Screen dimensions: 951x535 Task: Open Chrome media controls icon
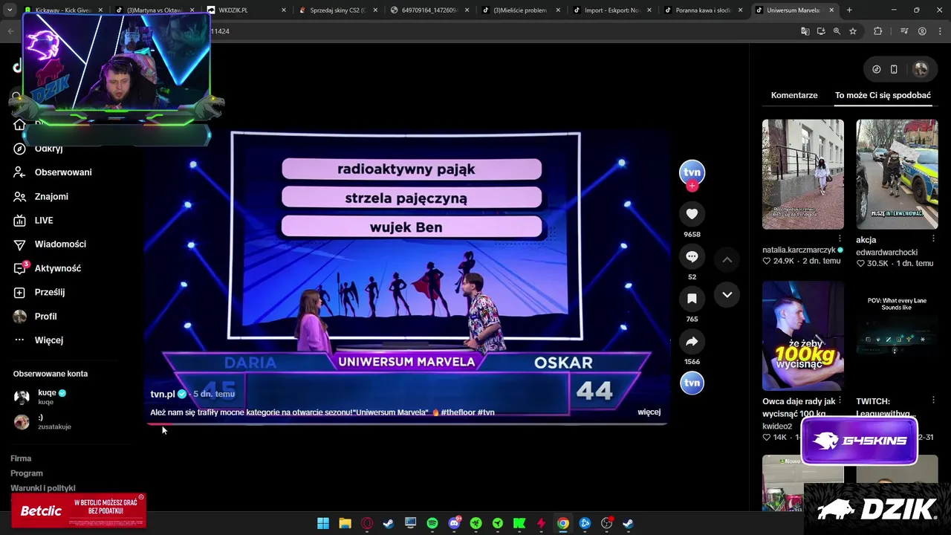tap(904, 31)
